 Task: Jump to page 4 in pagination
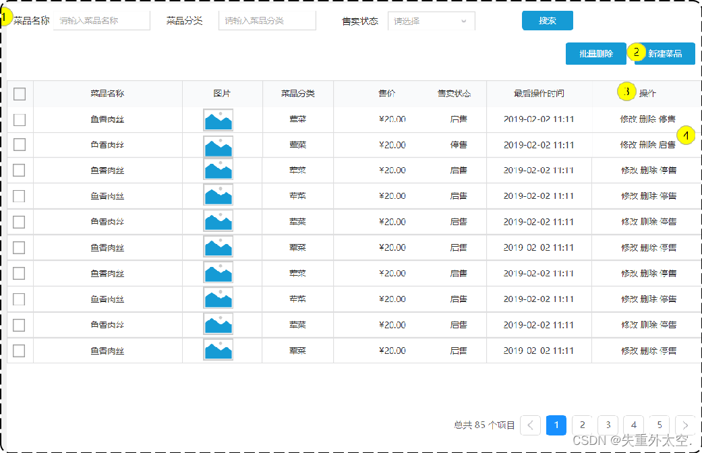tap(633, 425)
